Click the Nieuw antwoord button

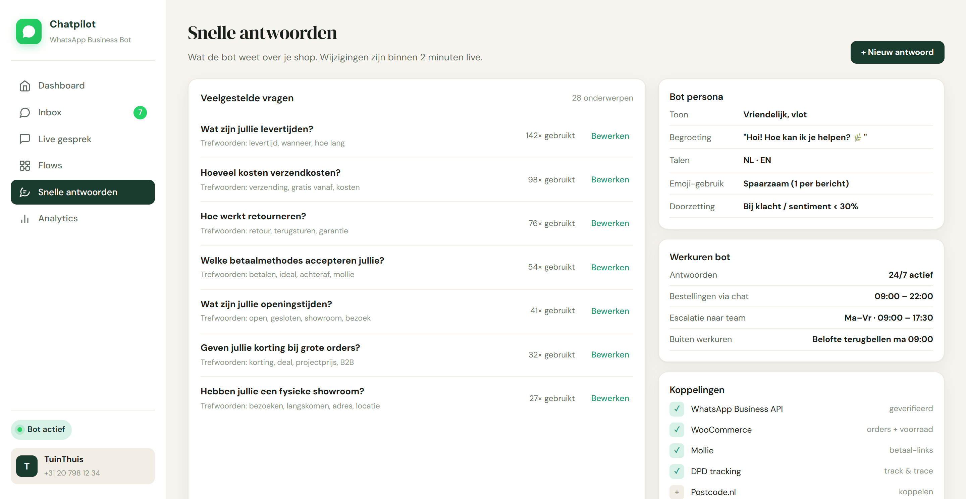tap(897, 52)
